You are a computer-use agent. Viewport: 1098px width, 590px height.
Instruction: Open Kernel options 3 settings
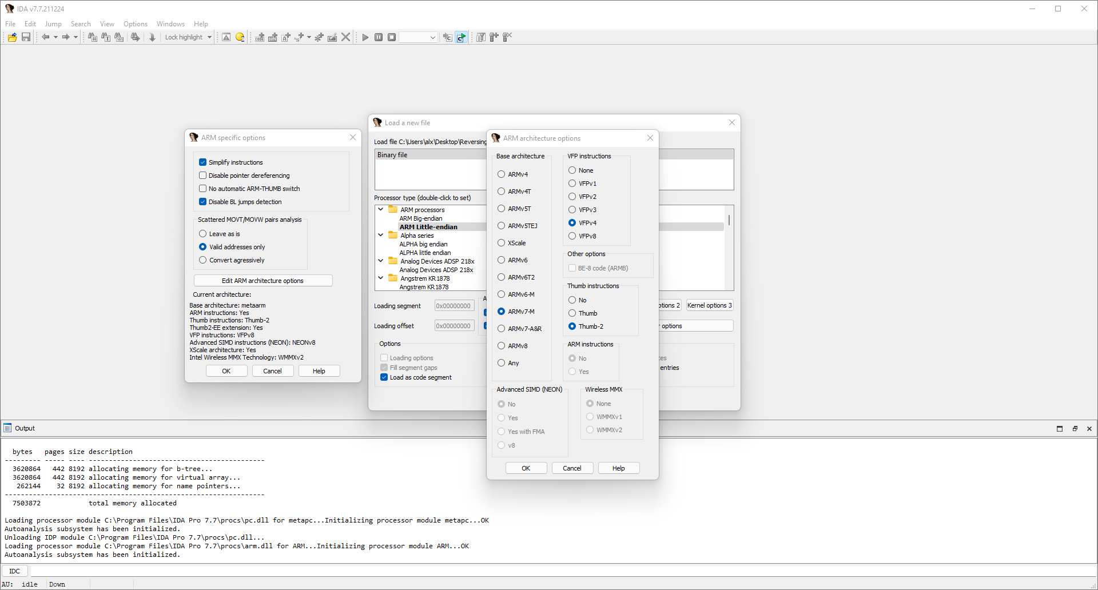(709, 305)
